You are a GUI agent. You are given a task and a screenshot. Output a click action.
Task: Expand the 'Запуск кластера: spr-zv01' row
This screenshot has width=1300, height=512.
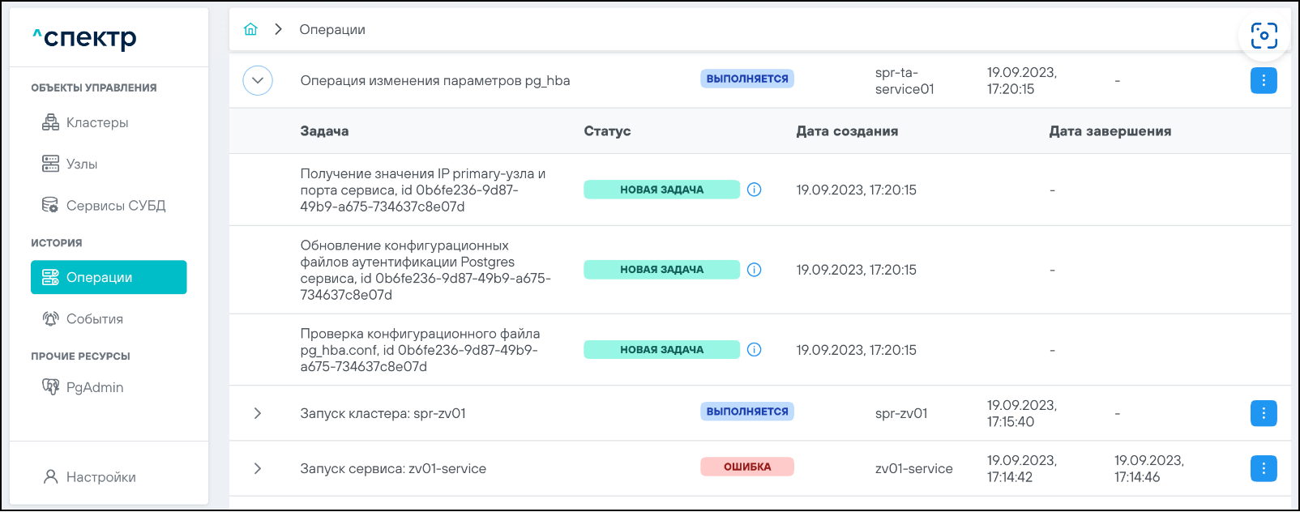[258, 413]
